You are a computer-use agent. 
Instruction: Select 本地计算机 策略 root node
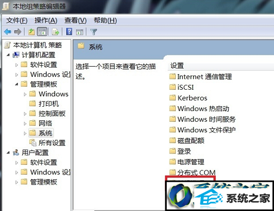point(37,45)
